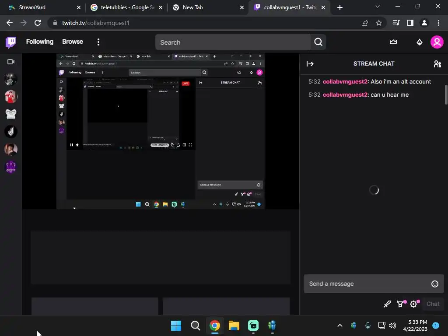
Task: Toggle theatre mode in the player
Action: [x=184, y=145]
